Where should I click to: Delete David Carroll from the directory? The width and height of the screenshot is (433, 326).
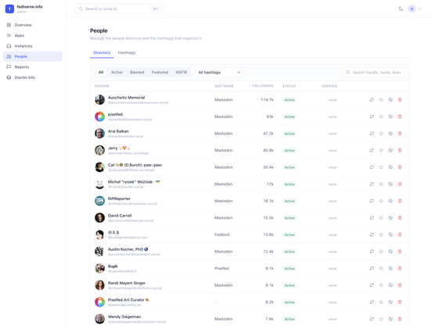click(399, 217)
